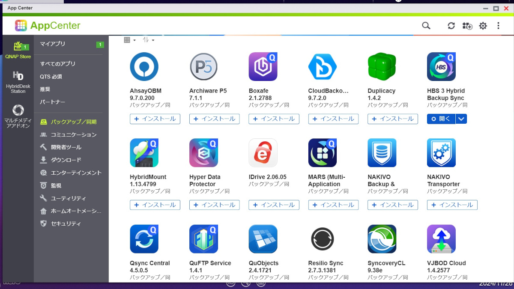Select HybridDesk Station in the sidebar

point(18,82)
